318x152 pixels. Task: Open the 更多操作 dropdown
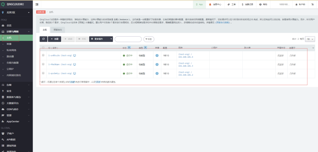click(x=101, y=39)
